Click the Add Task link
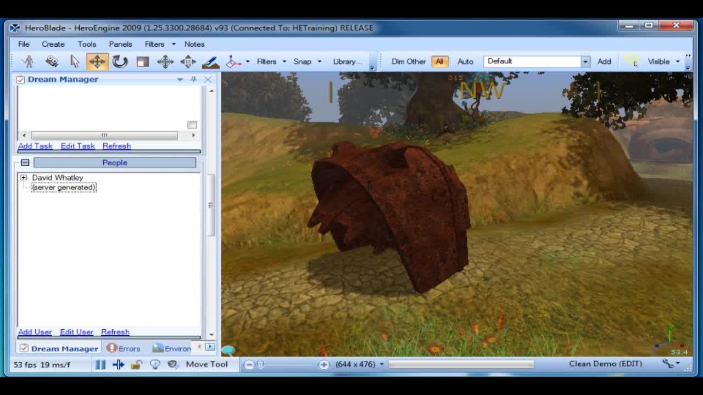The height and width of the screenshot is (395, 703). (x=35, y=146)
